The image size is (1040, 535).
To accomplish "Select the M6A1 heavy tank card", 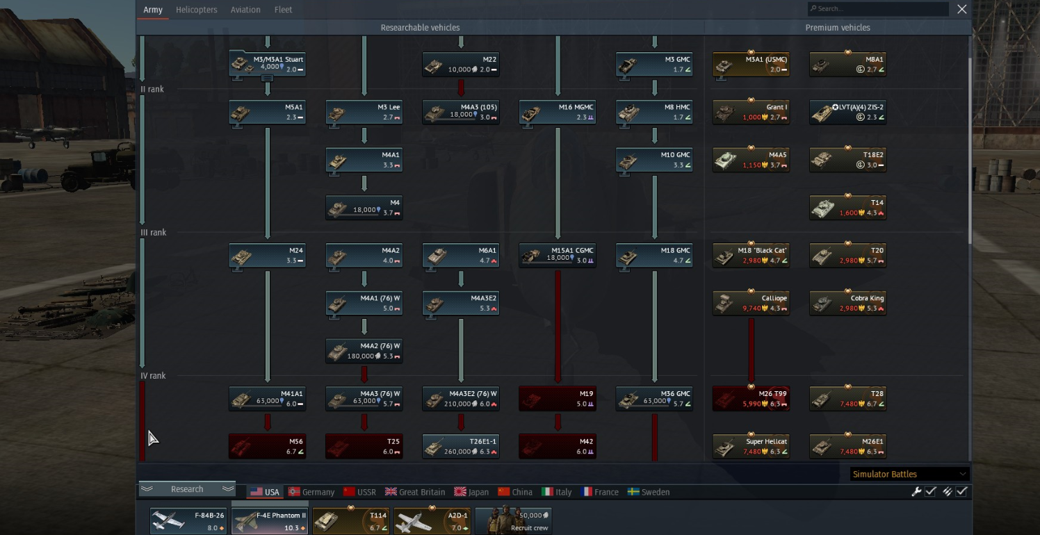I will 460,256.
